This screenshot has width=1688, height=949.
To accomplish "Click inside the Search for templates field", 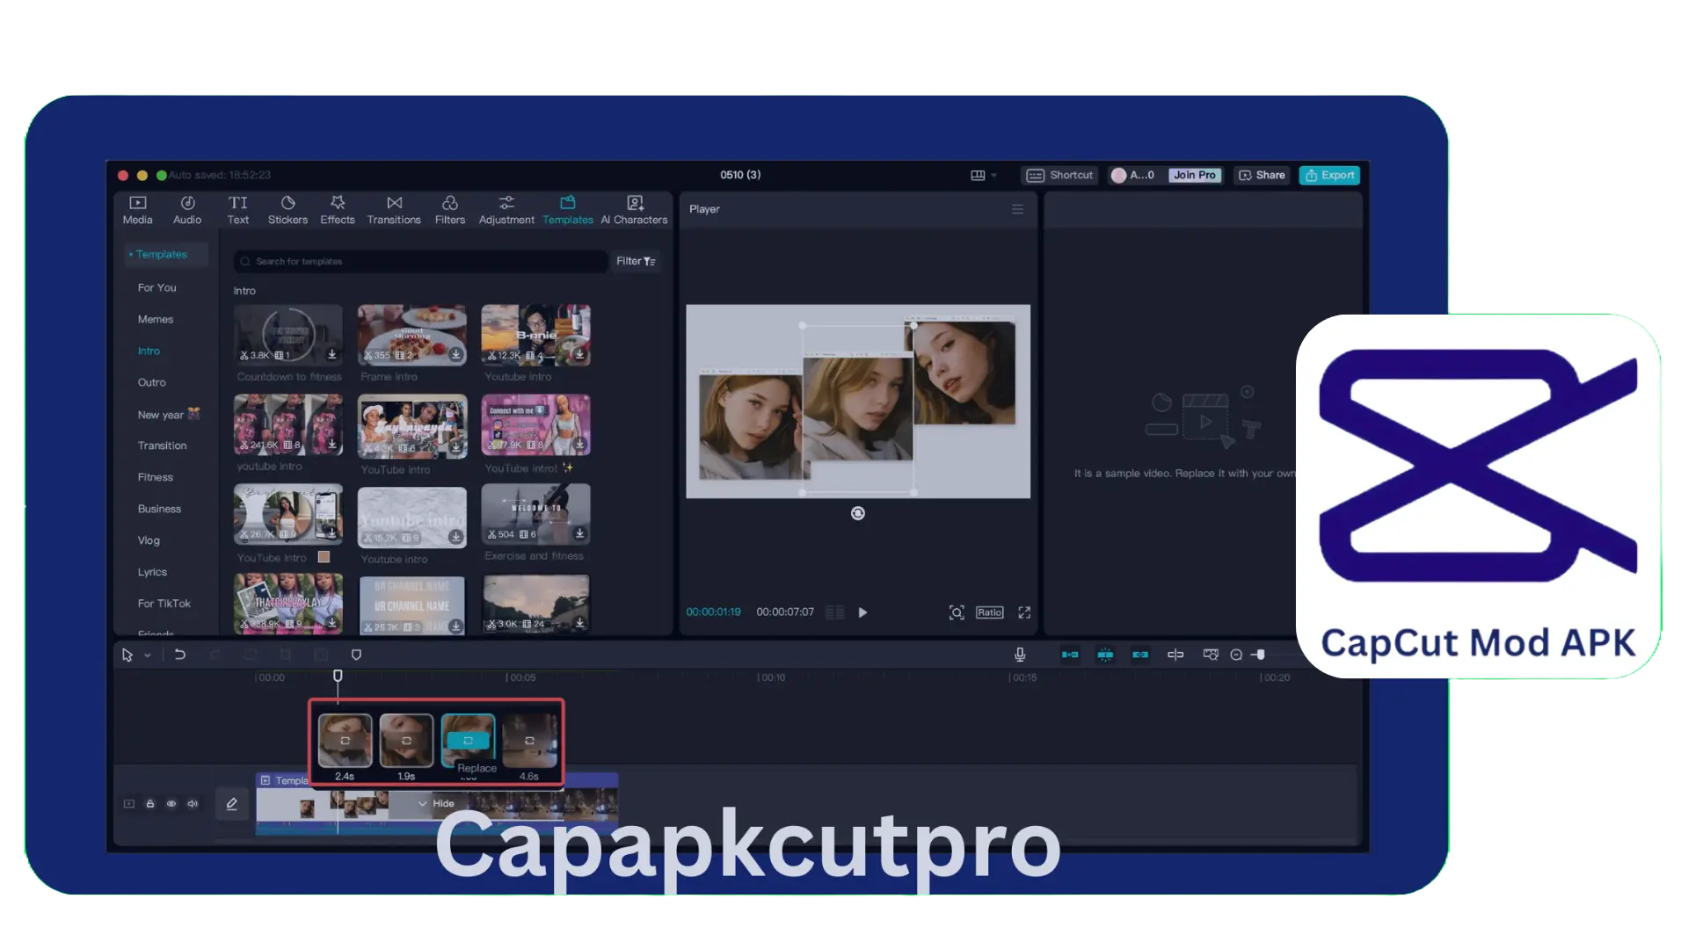I will pos(420,261).
